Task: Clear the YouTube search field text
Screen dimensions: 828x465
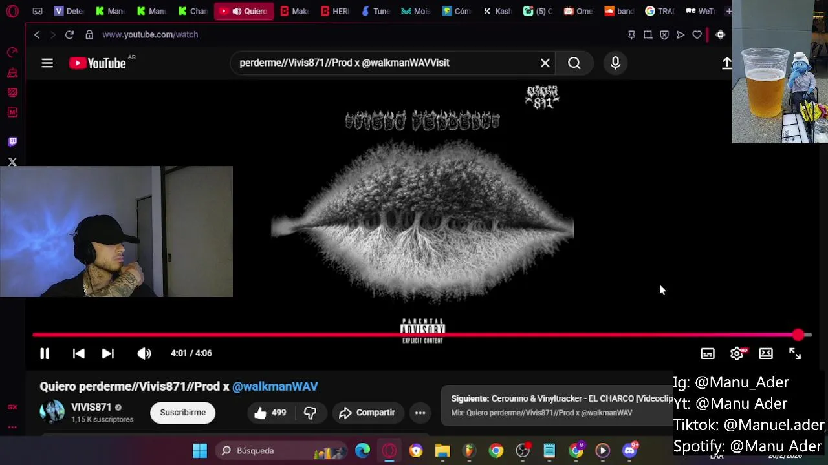Action: pos(545,63)
